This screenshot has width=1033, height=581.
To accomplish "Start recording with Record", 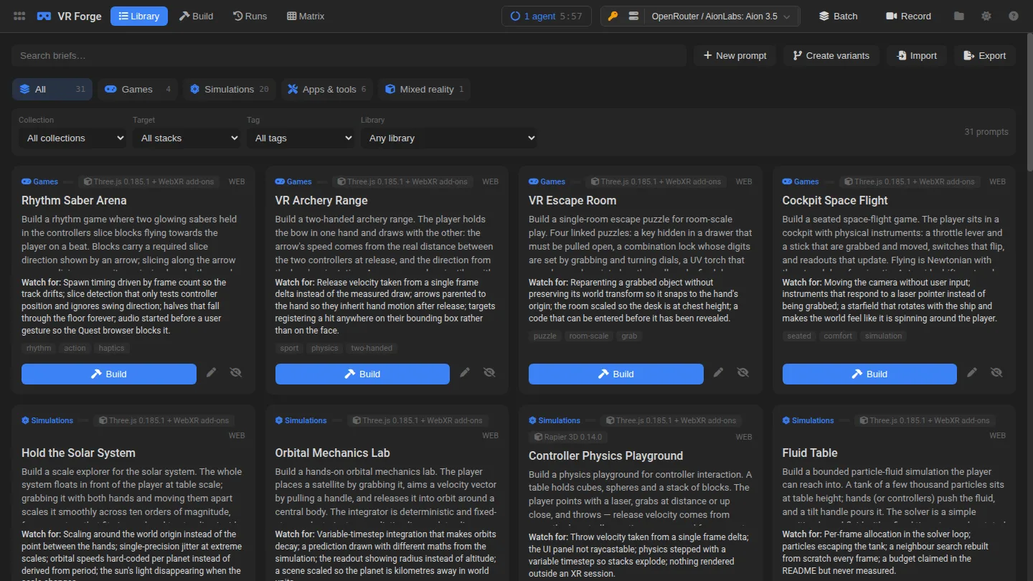I will (908, 16).
